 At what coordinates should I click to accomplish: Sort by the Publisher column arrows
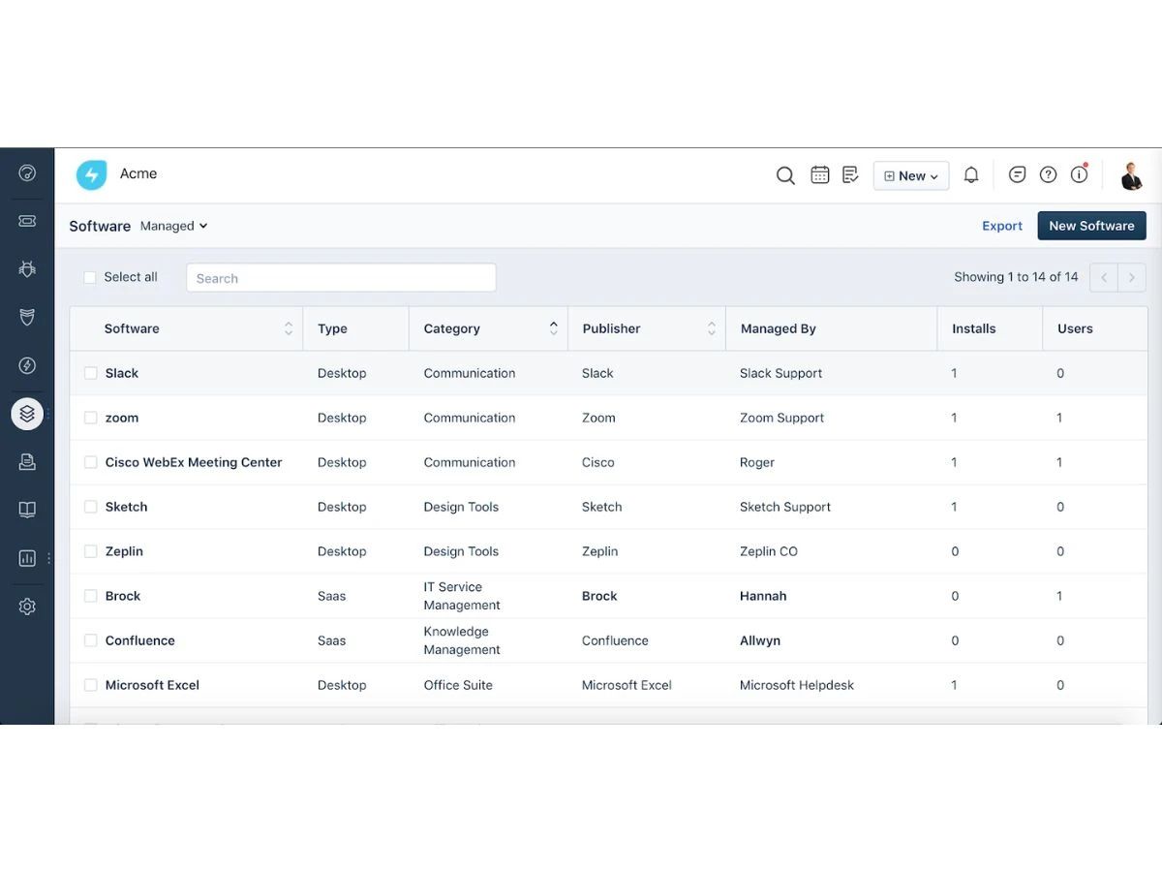click(x=712, y=328)
